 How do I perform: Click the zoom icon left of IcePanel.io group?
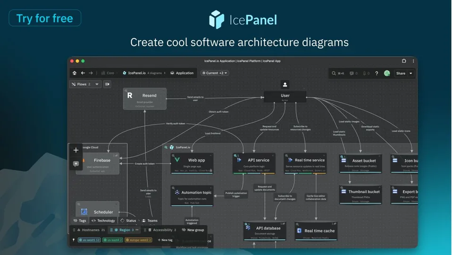tap(166, 147)
